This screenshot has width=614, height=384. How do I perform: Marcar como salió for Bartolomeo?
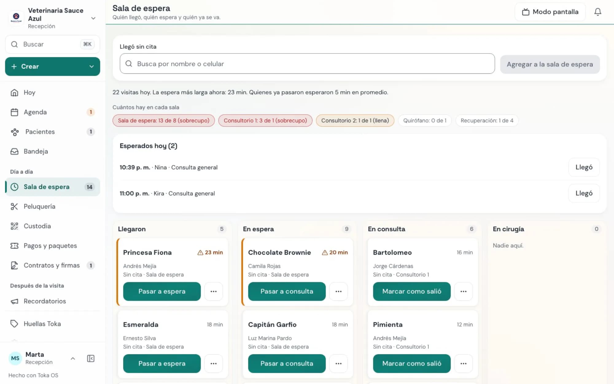(412, 291)
